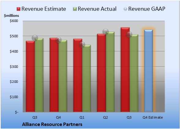Click the '$500' axis value
Image resolution: width=180 pixels, height=129 pixels.
(14, 36)
